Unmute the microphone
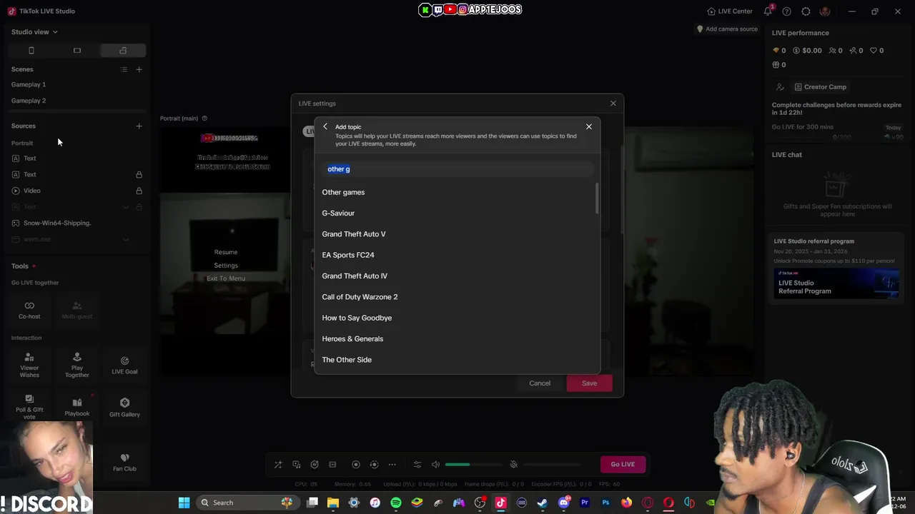The height and width of the screenshot is (514, 915). point(513,465)
